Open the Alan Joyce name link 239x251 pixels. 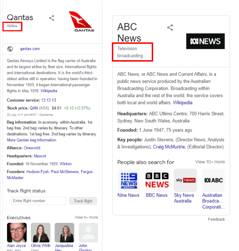[16, 246]
